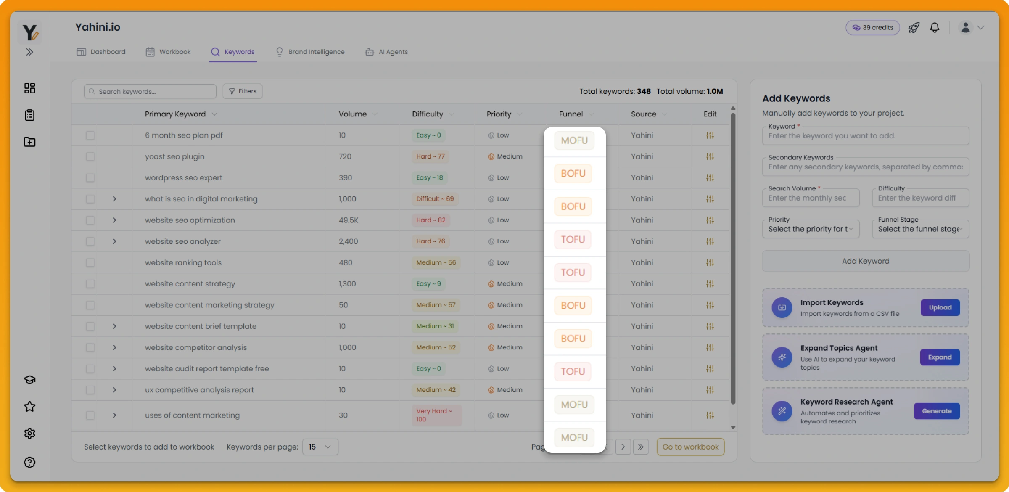Click the Go to workbook button
Image resolution: width=1009 pixels, height=492 pixels.
(x=690, y=447)
